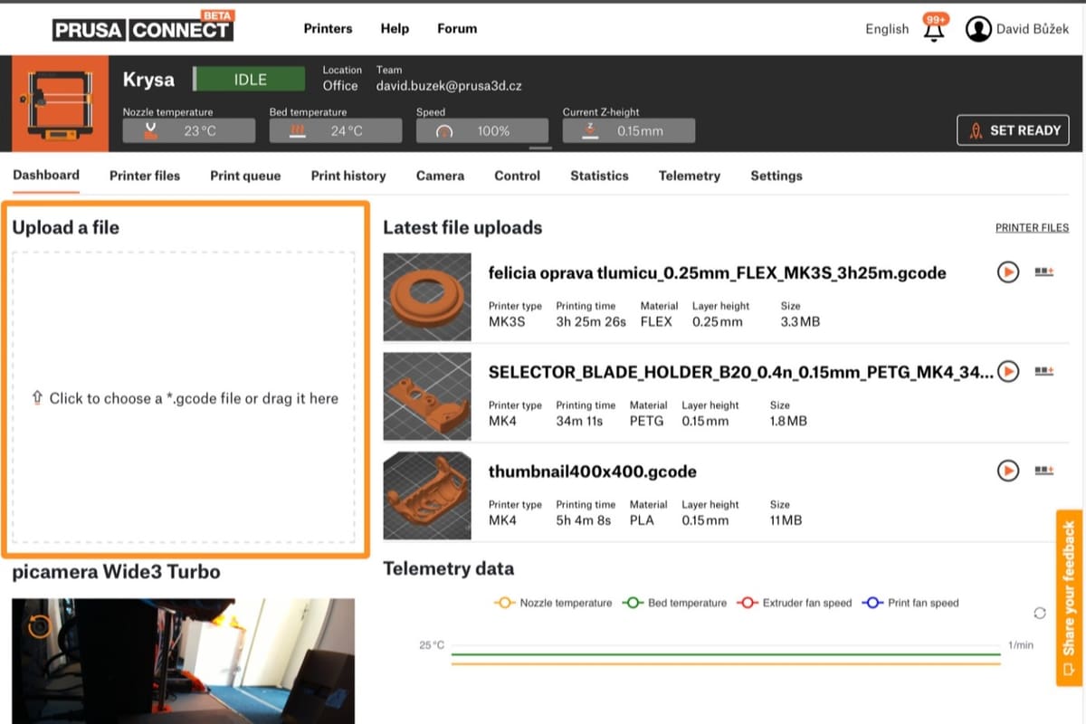Click the Z-height 0.15mm value

point(640,131)
